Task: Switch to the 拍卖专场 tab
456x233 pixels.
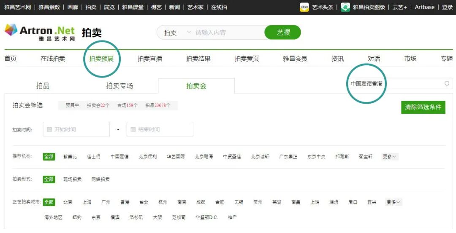Action: 119,86
